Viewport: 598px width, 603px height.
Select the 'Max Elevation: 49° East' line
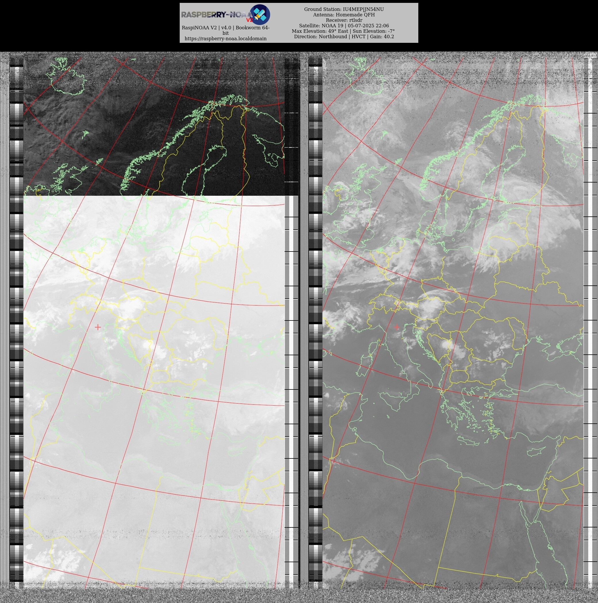click(x=343, y=31)
